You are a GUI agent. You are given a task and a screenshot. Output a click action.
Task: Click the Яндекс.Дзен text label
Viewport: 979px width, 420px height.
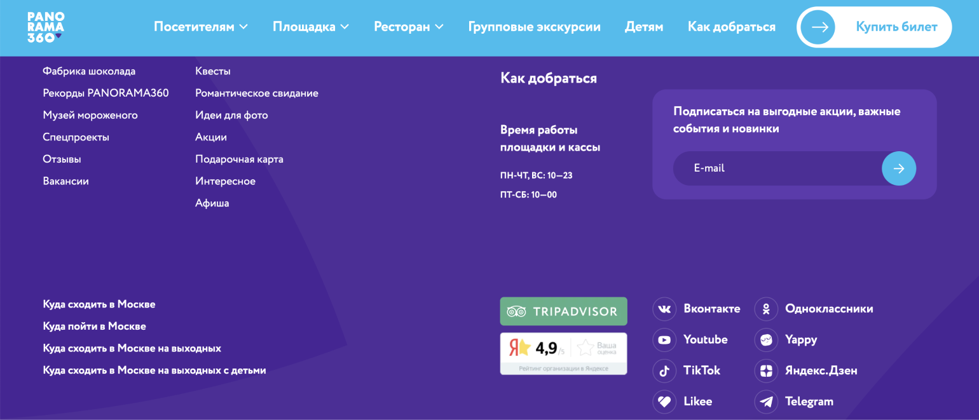[821, 370]
